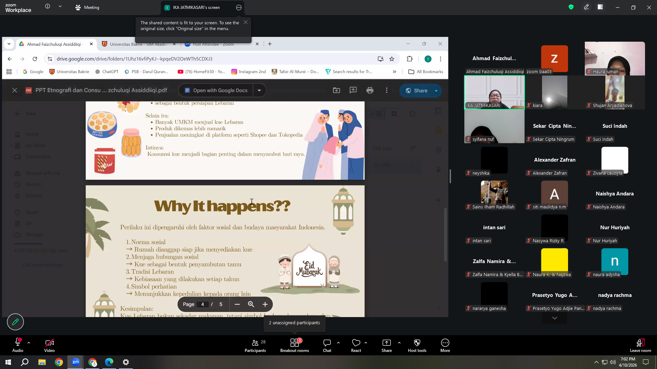Expand share options arrow
Screen dimensions: 657x369
tap(399, 342)
